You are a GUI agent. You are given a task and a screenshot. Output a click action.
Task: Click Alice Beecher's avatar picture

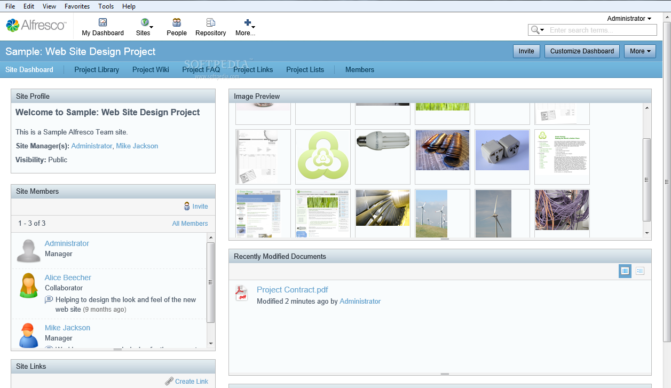coord(28,286)
